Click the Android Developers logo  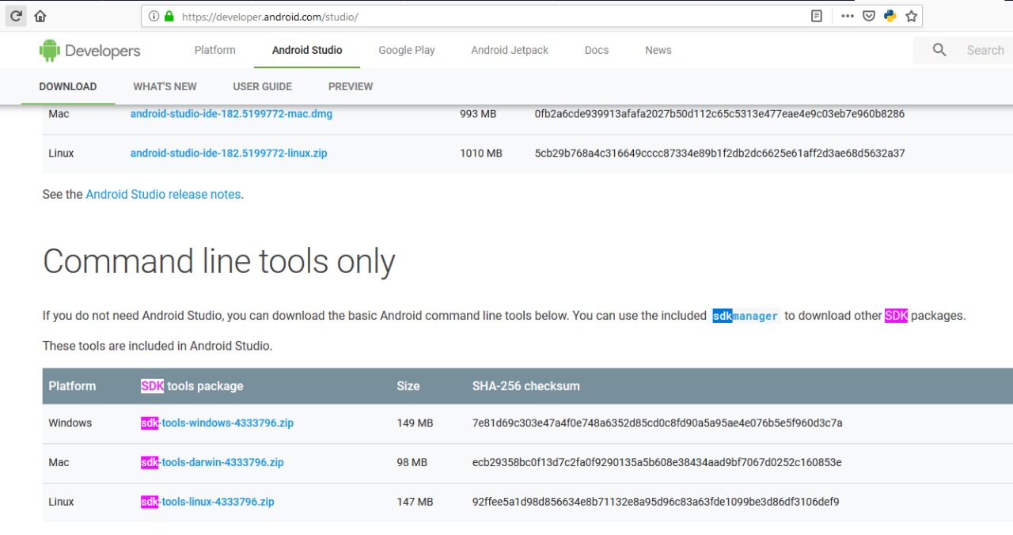pos(89,51)
